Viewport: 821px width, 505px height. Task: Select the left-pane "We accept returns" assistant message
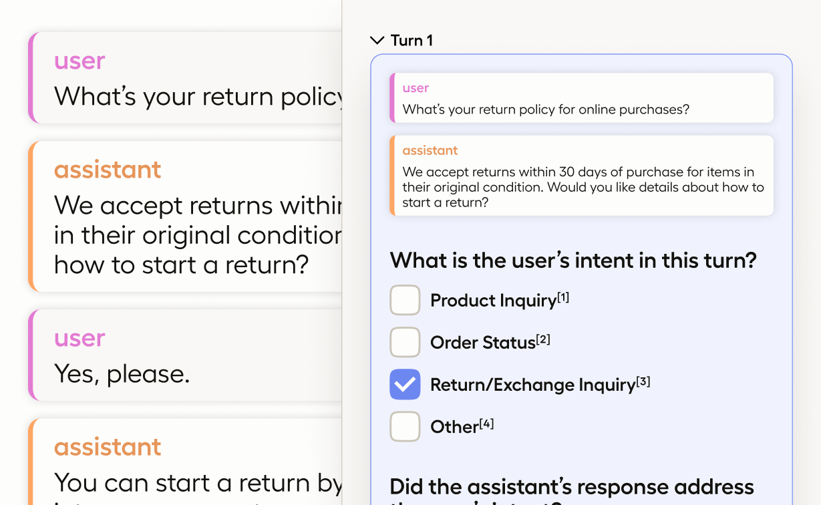pyautogui.click(x=187, y=218)
